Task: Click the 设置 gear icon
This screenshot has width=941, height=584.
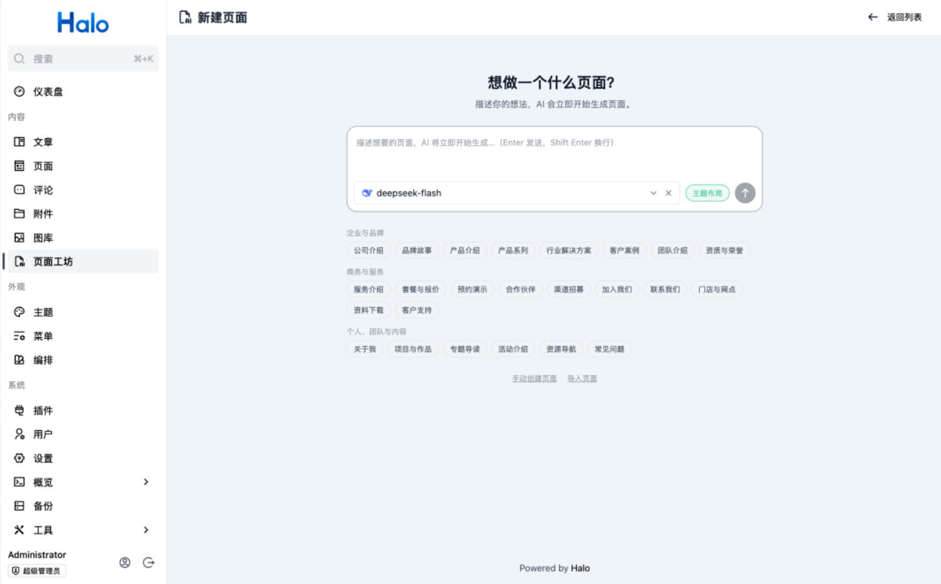Action: tap(19, 459)
